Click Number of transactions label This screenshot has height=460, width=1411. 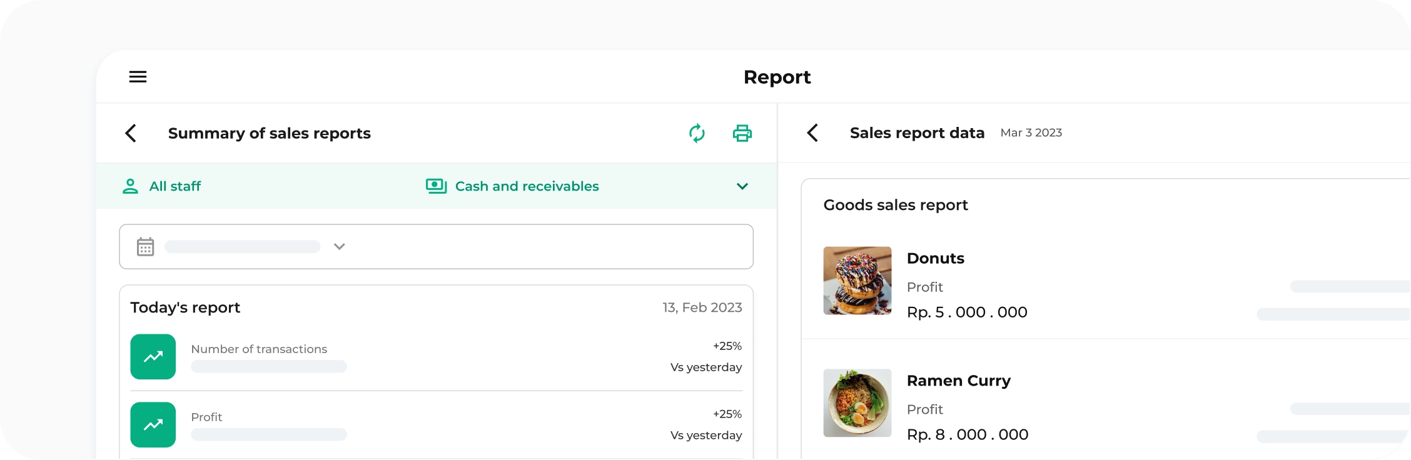259,349
